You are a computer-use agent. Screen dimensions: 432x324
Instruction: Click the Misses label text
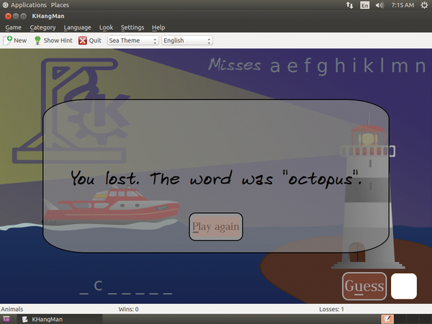point(235,65)
